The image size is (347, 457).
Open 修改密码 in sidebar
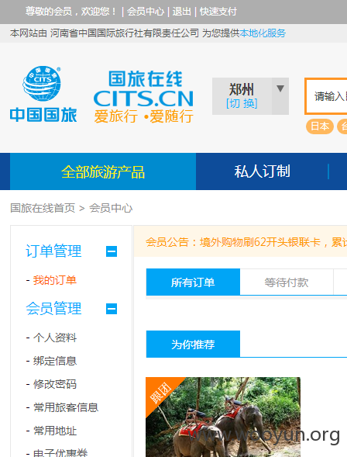click(55, 384)
